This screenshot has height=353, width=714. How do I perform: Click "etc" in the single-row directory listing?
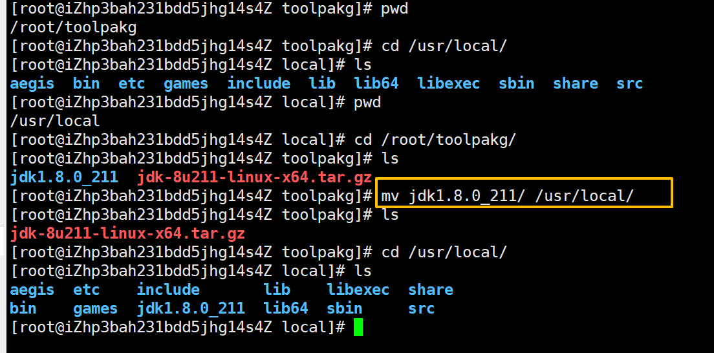pos(131,84)
